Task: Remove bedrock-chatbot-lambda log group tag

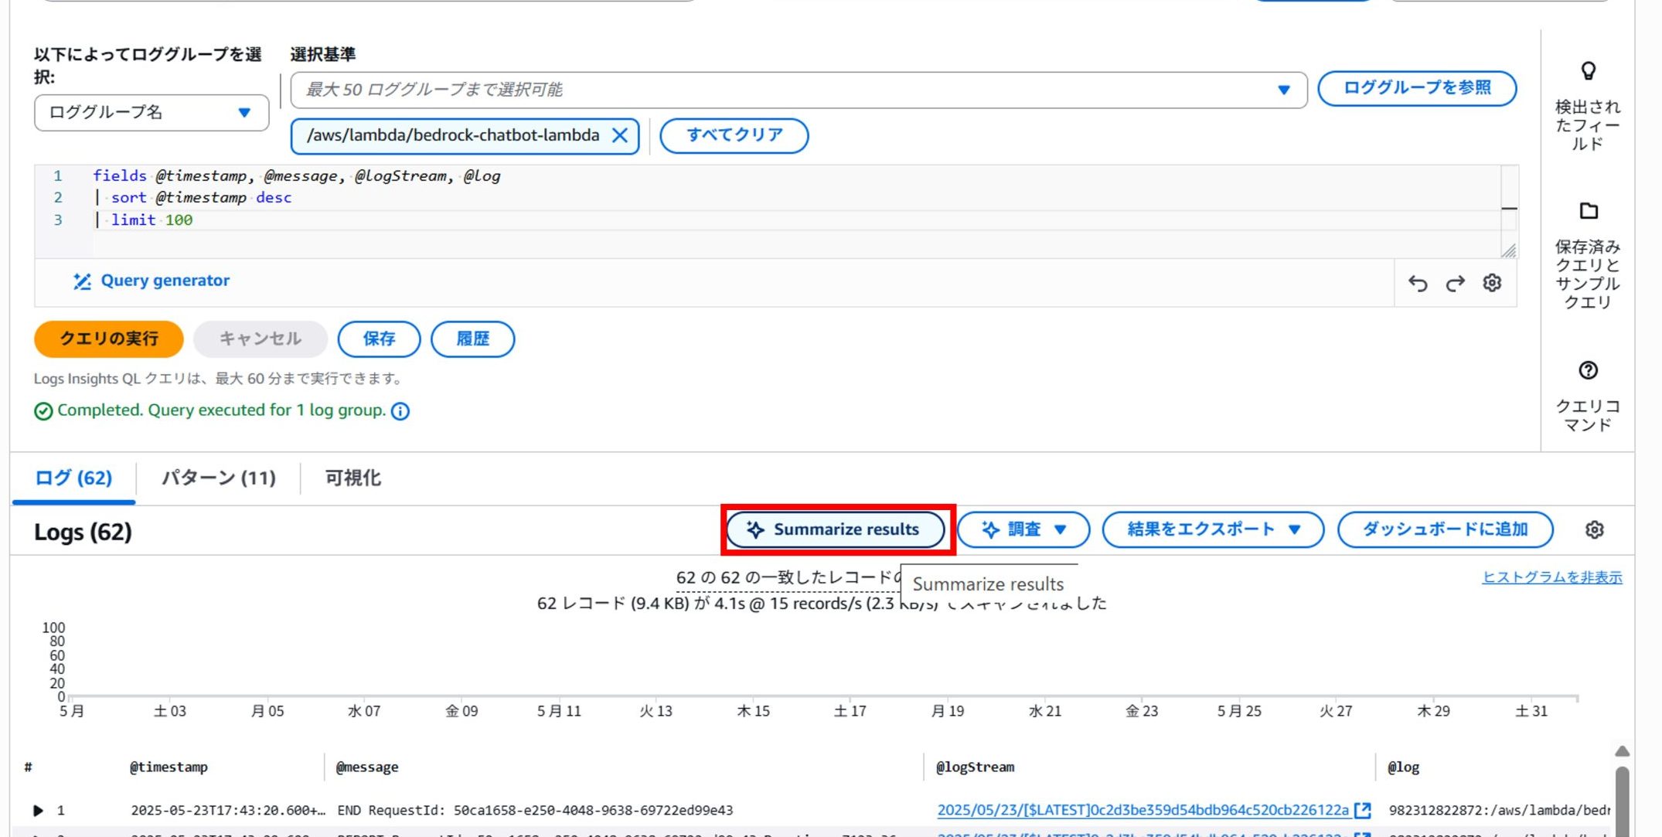Action: tap(619, 136)
